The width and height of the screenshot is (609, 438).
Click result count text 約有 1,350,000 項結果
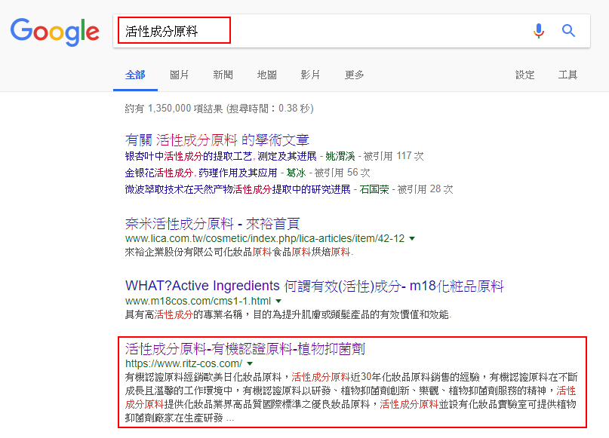(x=174, y=109)
